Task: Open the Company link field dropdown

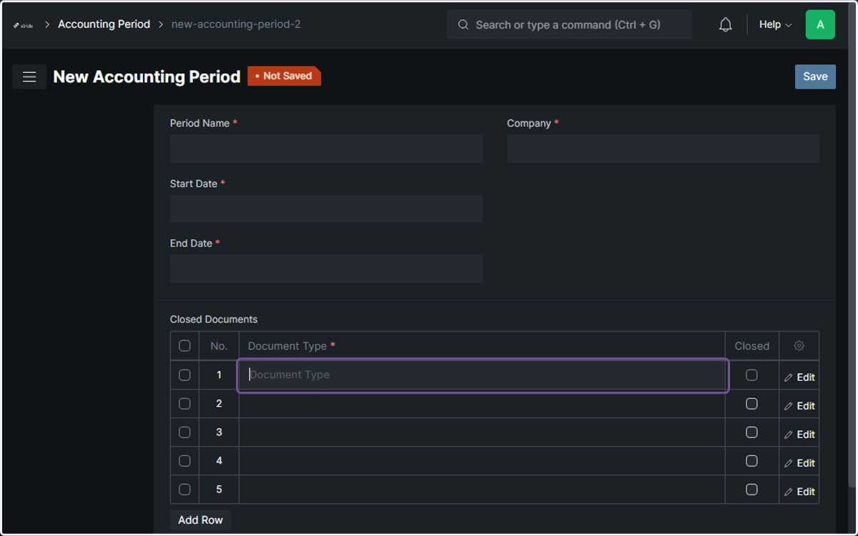Action: [x=663, y=149]
